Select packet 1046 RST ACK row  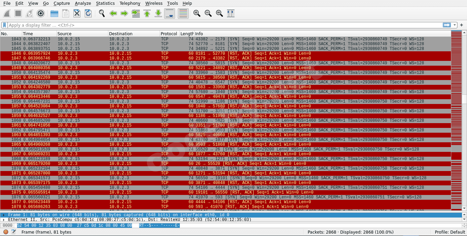point(137,53)
